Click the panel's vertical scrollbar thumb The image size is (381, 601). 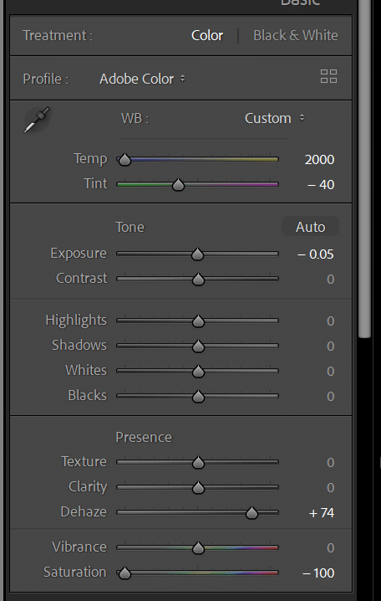(x=365, y=168)
